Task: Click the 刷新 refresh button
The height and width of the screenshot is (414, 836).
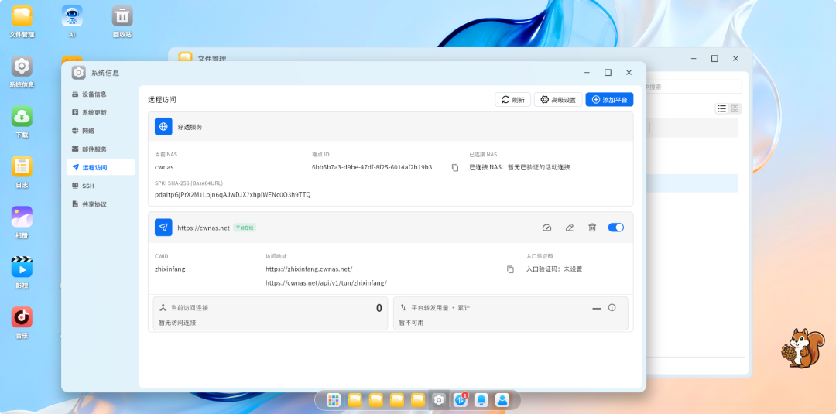Action: [513, 100]
